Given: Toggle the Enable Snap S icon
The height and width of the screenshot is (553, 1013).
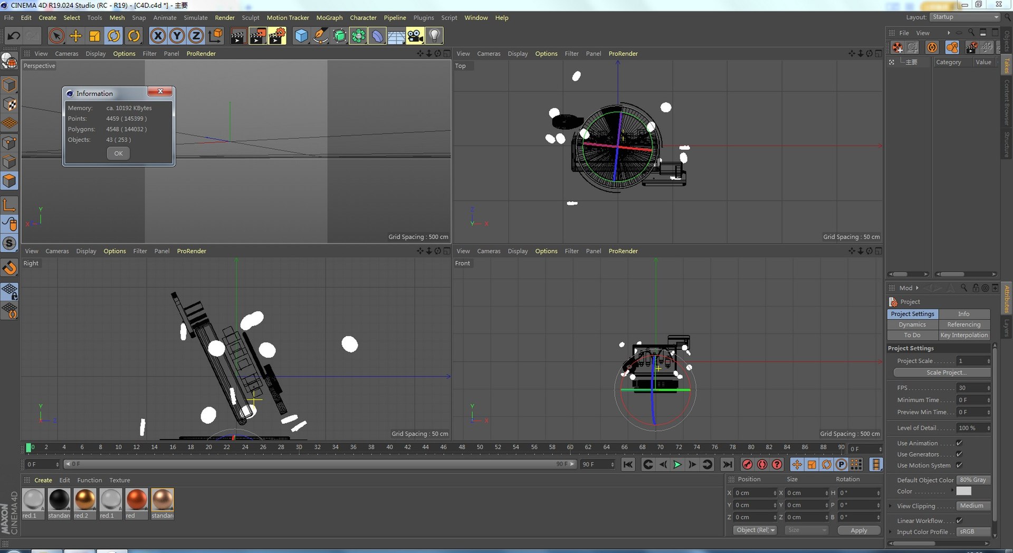Looking at the screenshot, I should [9, 243].
